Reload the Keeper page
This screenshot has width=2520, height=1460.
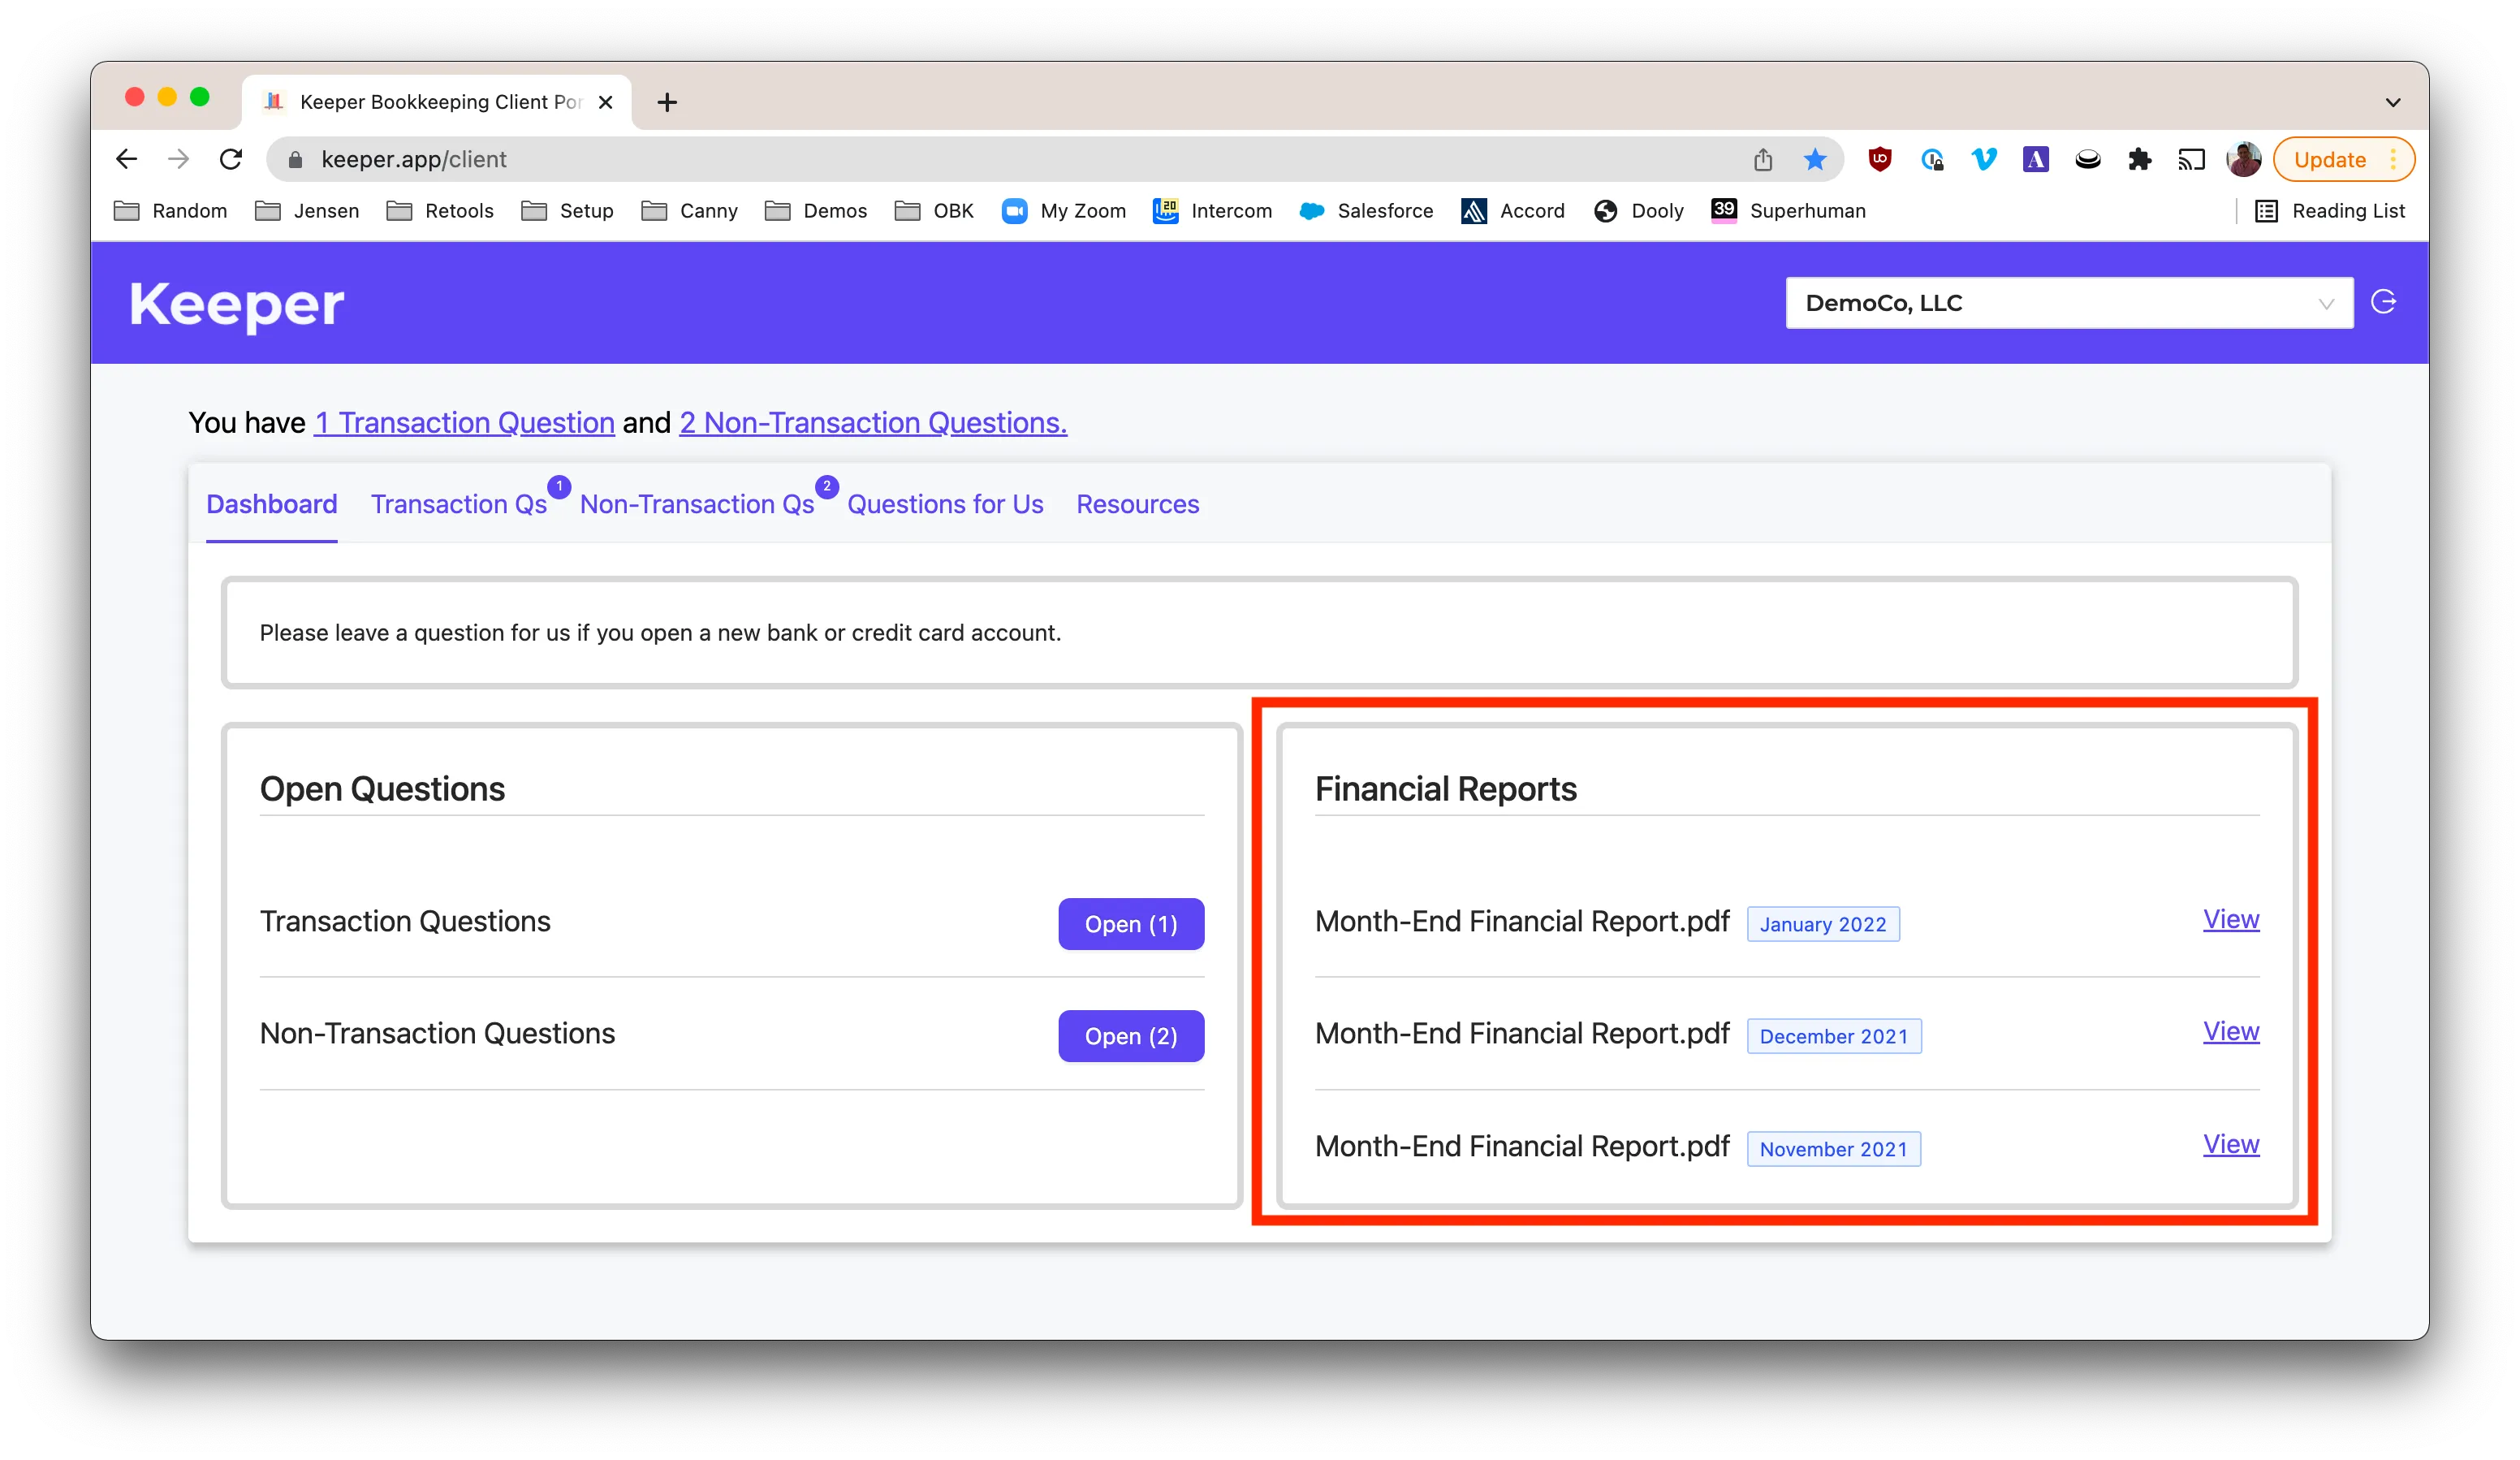[231, 159]
